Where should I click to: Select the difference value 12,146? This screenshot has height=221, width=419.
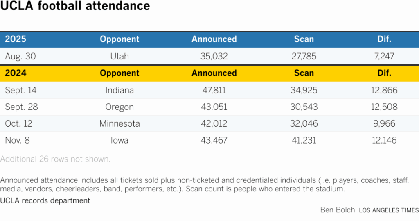[384, 141]
